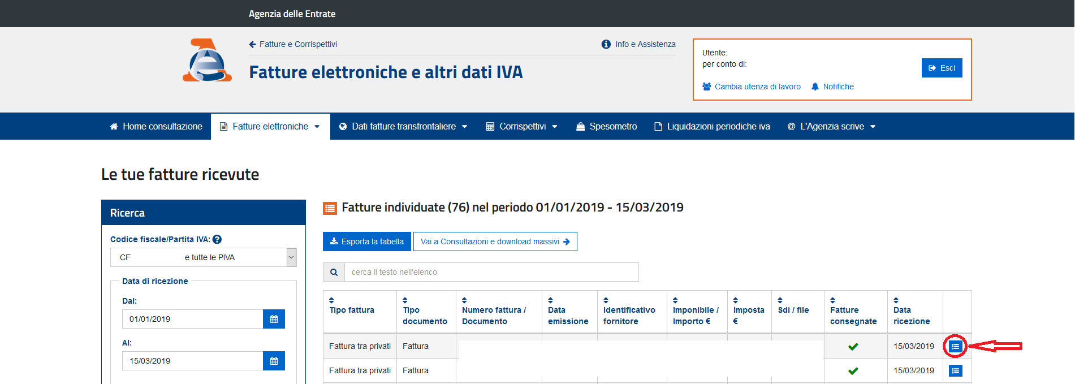Open Liquidazioni periodiche iva
Screen dimensions: 1075x384
click(x=712, y=126)
